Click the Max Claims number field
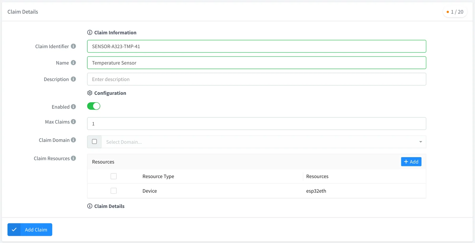 [x=256, y=124]
